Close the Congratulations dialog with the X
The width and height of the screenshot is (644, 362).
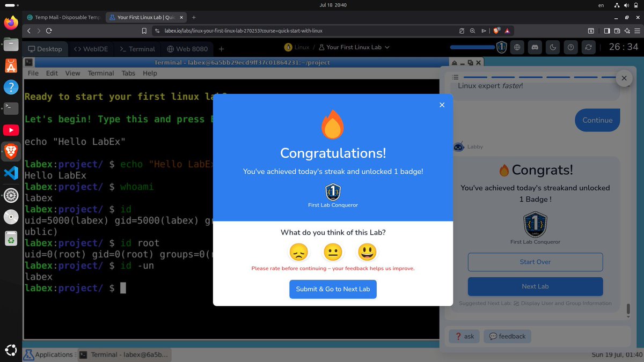(x=442, y=105)
